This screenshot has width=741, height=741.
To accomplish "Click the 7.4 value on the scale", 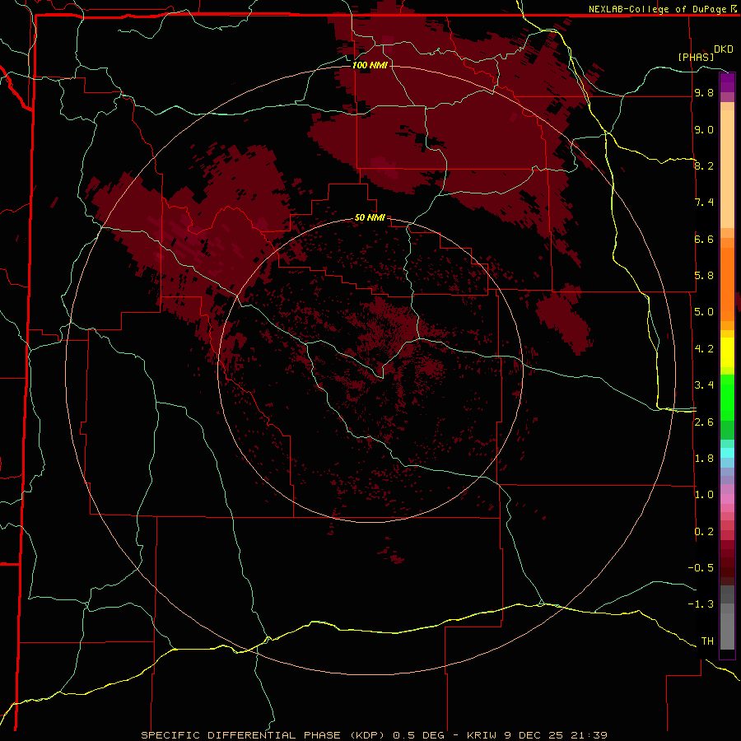I will [x=704, y=203].
